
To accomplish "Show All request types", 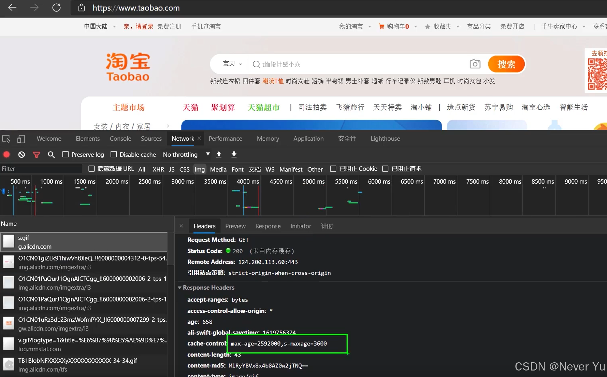I will click(142, 169).
